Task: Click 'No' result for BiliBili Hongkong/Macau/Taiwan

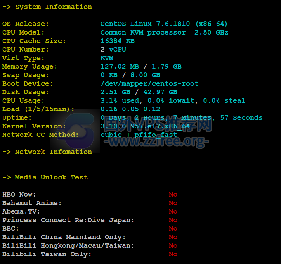Action: coord(173,246)
